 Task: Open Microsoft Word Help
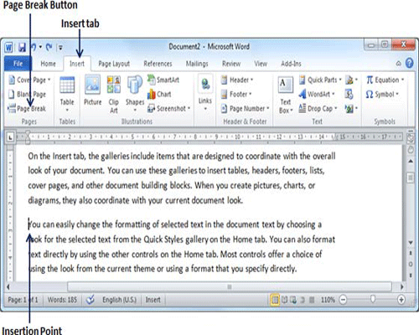tap(410, 63)
